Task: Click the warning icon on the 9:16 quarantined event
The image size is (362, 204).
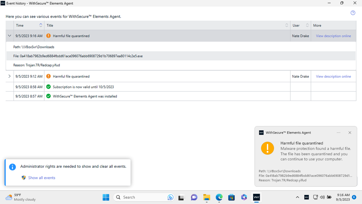Action: pyautogui.click(x=48, y=36)
